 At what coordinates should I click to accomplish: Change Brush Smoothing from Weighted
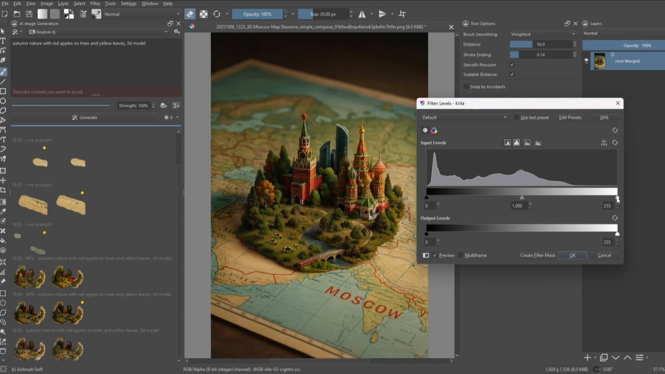pyautogui.click(x=543, y=34)
